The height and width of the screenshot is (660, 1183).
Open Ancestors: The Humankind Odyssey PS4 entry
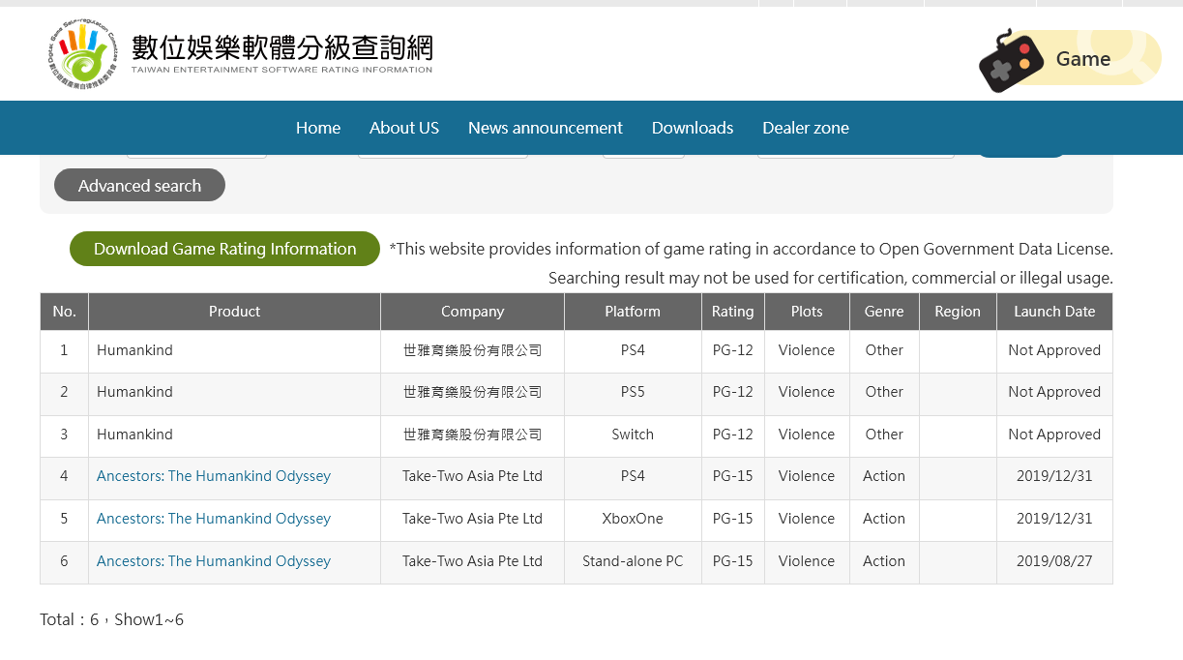coord(213,476)
